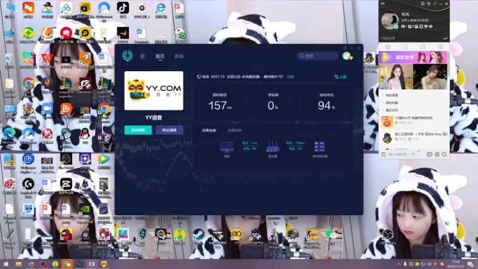Open YY bottom settings gear icon
Viewport: 478px width, 269px height.
coord(437,155)
